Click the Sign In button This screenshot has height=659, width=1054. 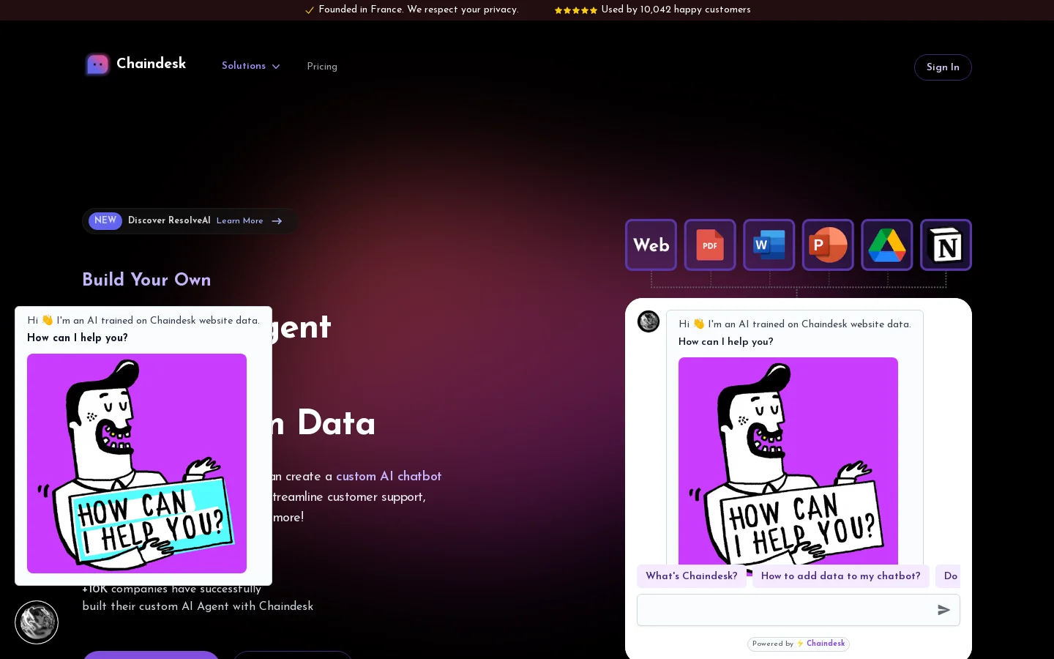pyautogui.click(x=943, y=67)
